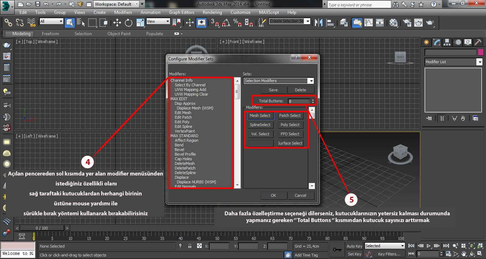
Task: Activate Select and Uniform Scale tool
Action: (x=140, y=22)
